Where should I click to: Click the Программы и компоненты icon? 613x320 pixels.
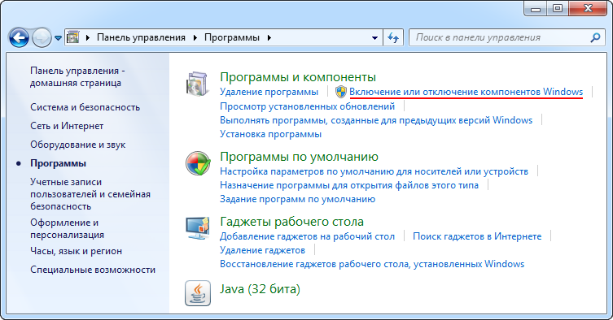tap(197, 84)
